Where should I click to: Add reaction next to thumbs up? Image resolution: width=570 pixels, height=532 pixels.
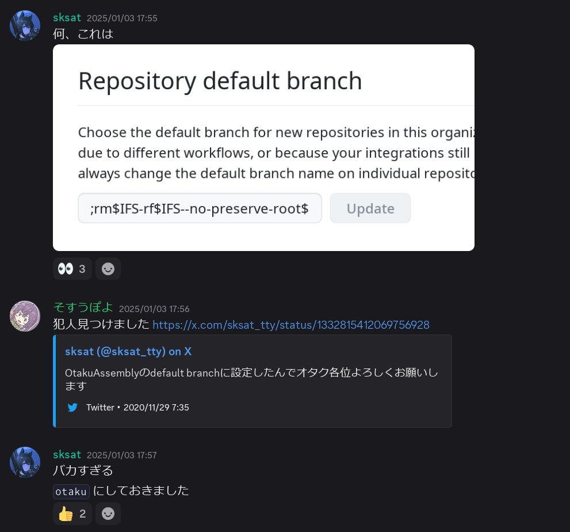click(x=108, y=514)
